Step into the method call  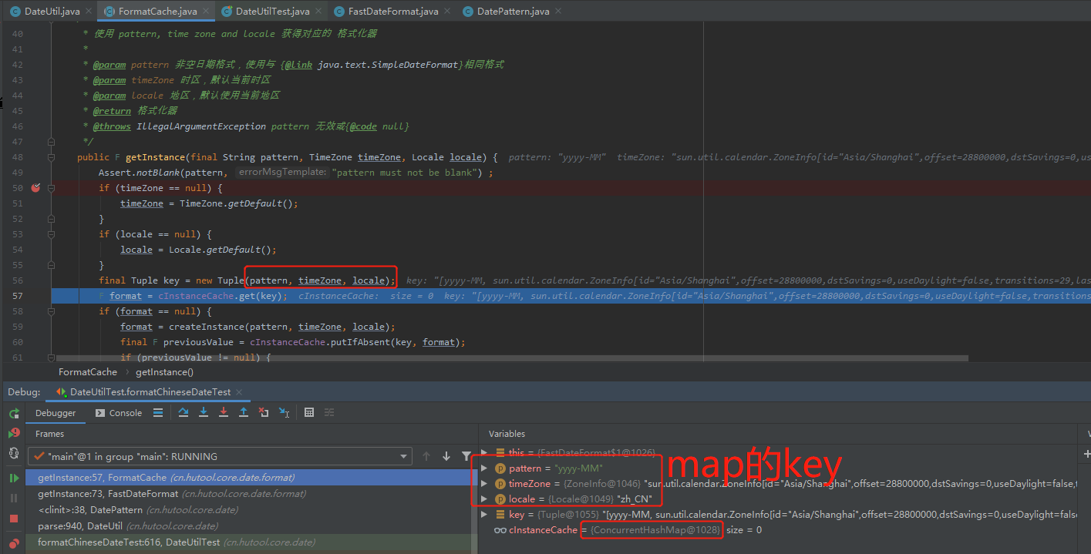(x=203, y=413)
